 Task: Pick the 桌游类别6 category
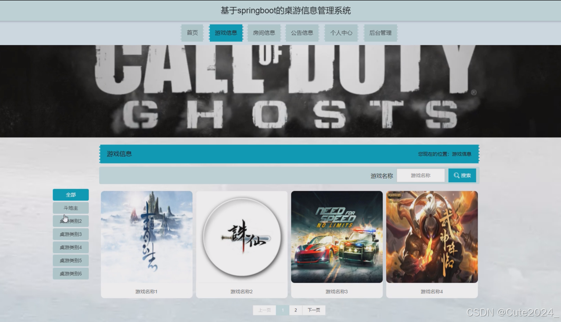point(71,273)
